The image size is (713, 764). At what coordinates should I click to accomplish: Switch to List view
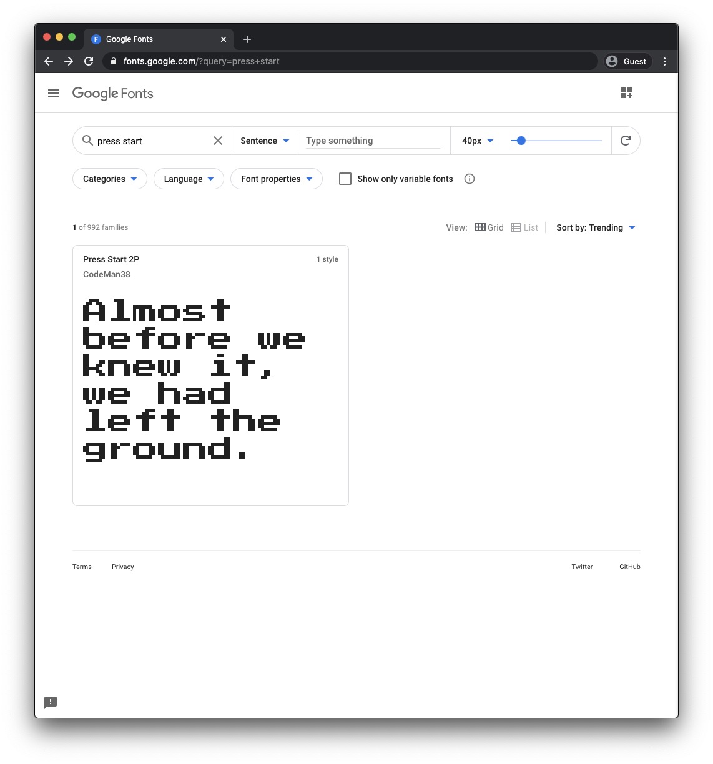coord(524,227)
